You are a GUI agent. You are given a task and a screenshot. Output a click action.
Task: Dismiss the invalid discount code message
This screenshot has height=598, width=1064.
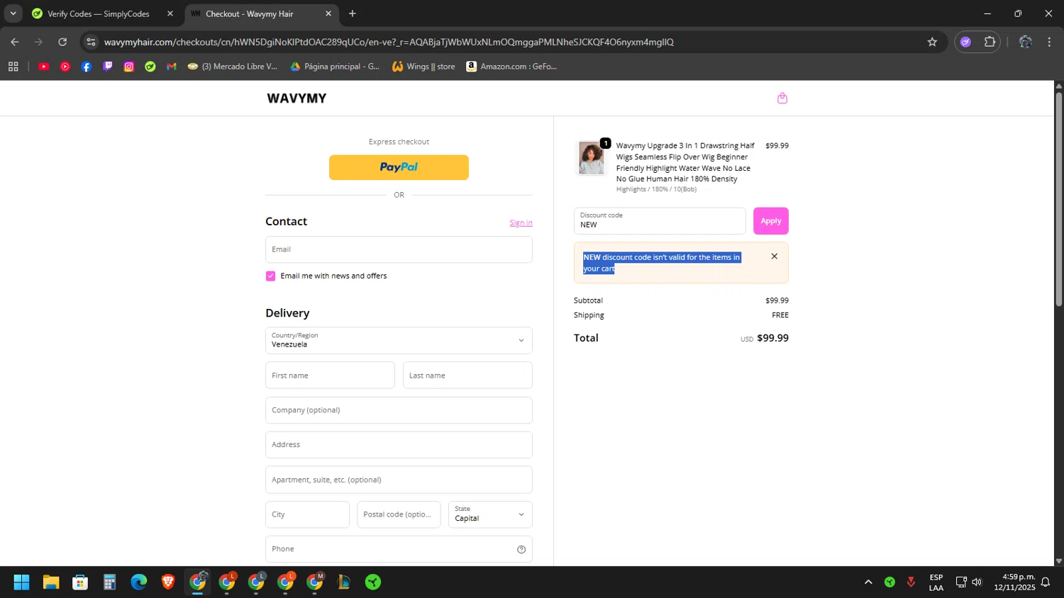(x=774, y=256)
